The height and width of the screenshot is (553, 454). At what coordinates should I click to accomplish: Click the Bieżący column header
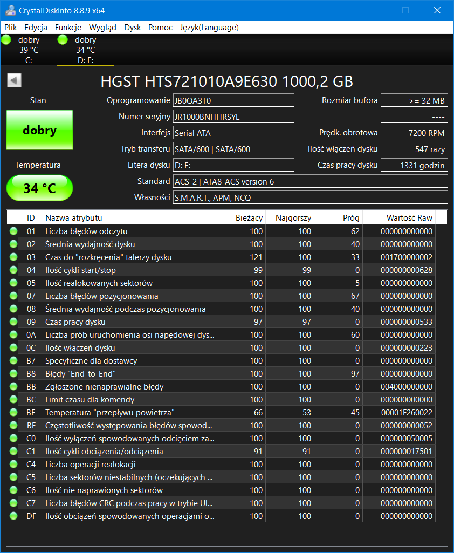tap(241, 218)
